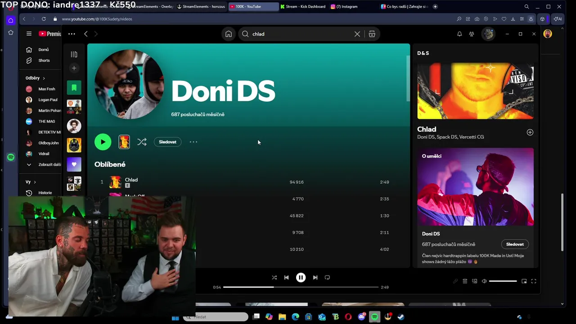Select the Chlad track row
Image resolution: width=576 pixels, height=324 pixels.
point(248,182)
